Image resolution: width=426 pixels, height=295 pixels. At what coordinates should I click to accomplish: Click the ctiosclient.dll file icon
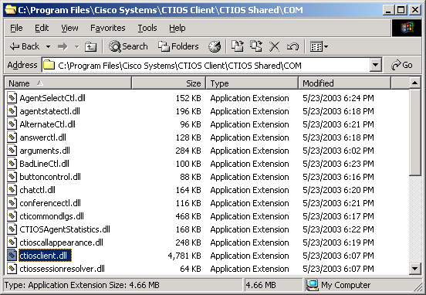[12, 256]
